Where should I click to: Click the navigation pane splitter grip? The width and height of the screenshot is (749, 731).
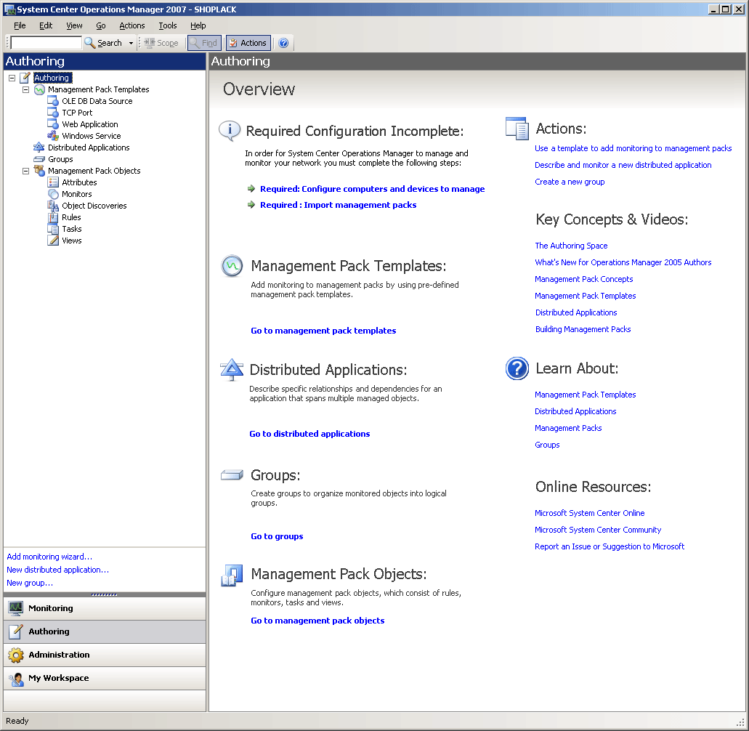[104, 595]
